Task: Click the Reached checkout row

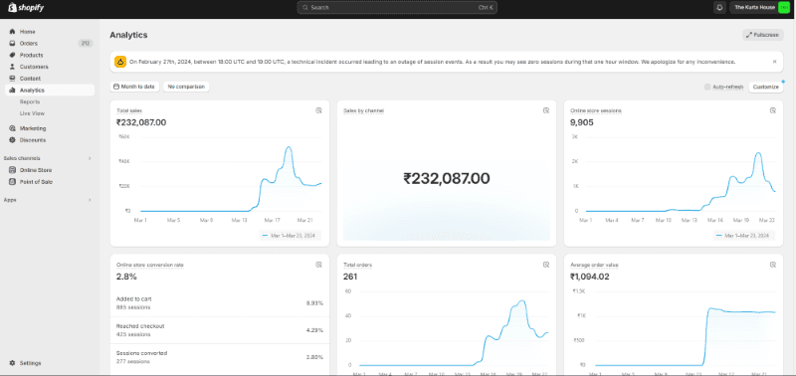Action: [220, 330]
